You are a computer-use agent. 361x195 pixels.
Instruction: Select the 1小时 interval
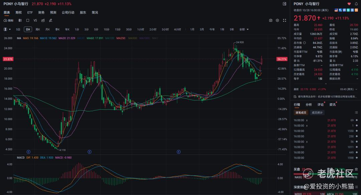[141, 29]
